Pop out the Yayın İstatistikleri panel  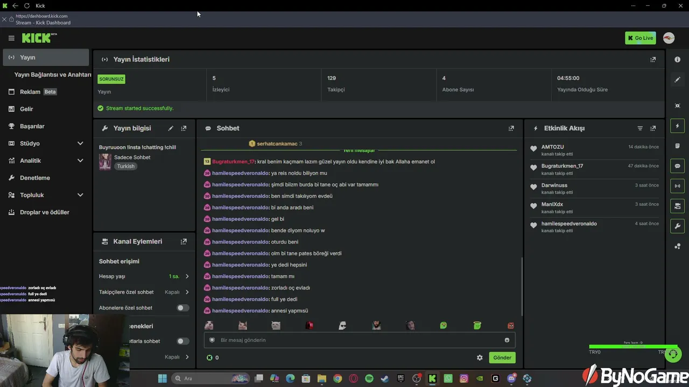coord(653,60)
